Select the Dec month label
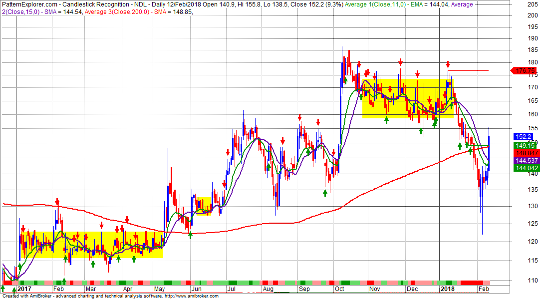 [412, 289]
